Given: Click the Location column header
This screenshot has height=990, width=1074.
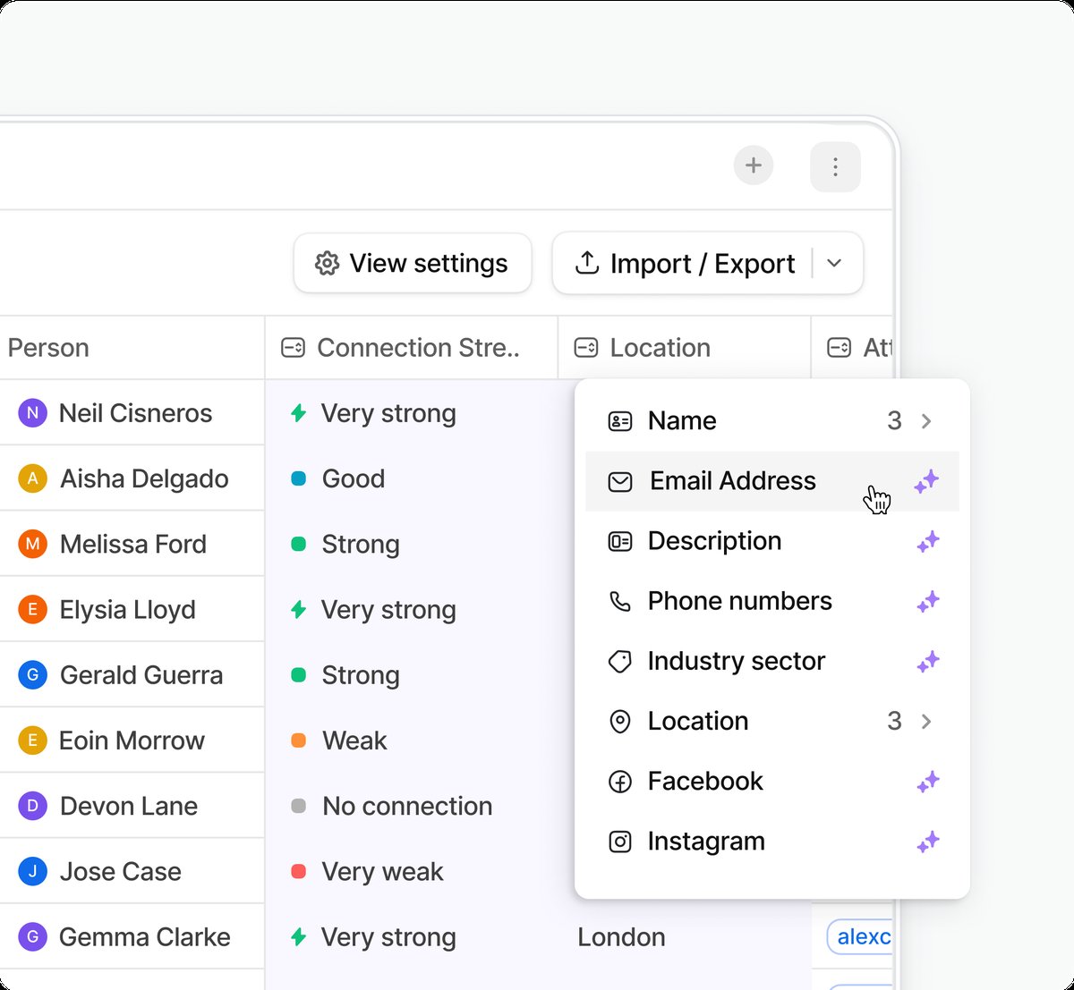Looking at the screenshot, I should coord(660,348).
